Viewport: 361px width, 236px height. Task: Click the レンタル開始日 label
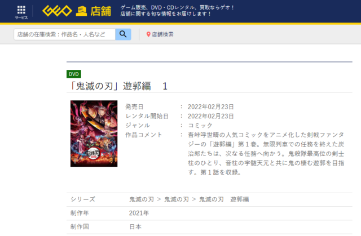click(147, 116)
